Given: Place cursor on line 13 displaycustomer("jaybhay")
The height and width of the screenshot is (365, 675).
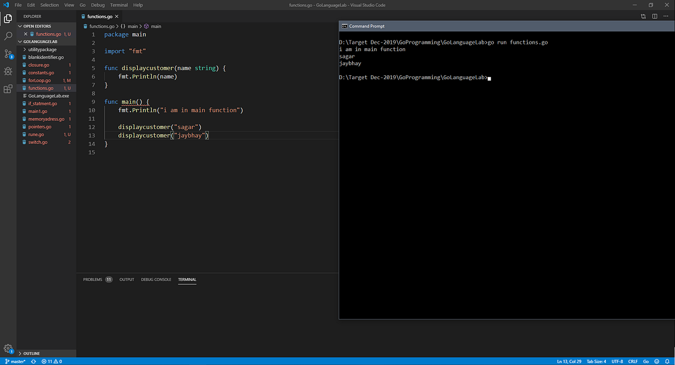Looking at the screenshot, I should (x=164, y=136).
